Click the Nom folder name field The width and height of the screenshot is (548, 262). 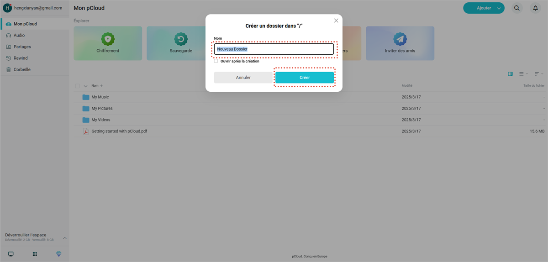tap(274, 49)
